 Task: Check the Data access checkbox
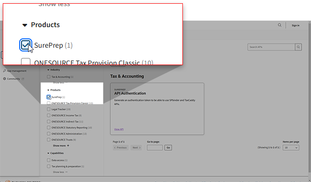tap(49, 160)
